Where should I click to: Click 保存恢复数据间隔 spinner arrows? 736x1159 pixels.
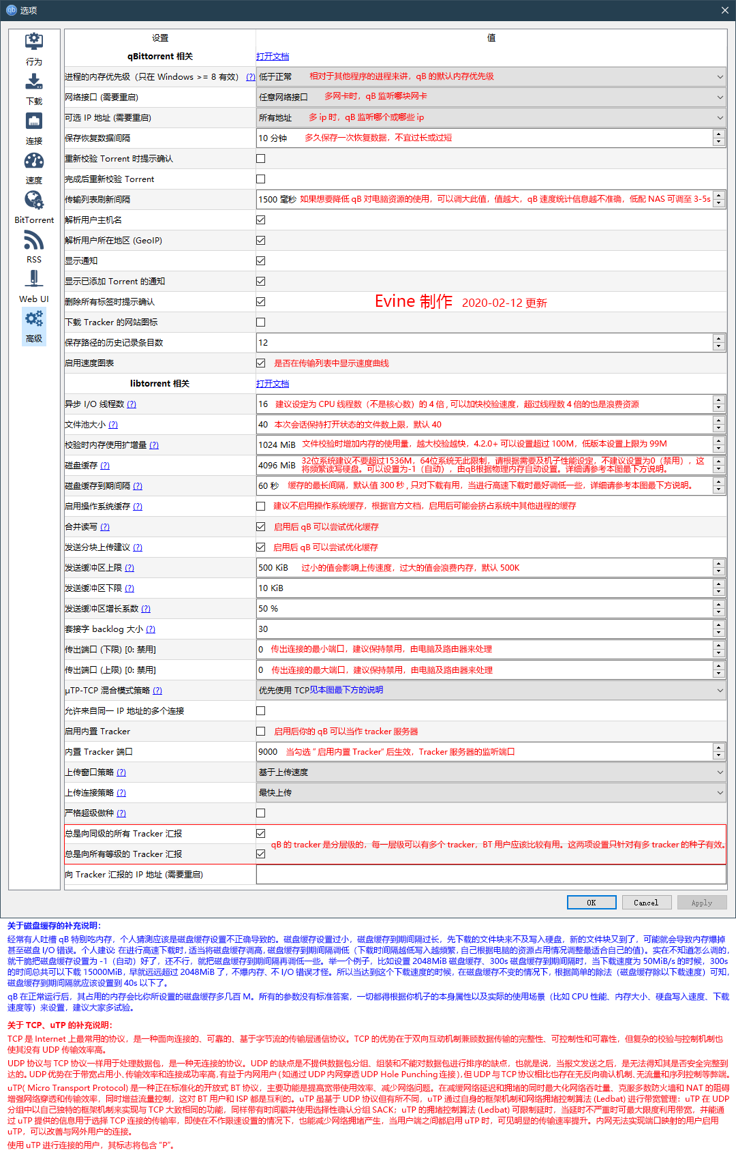(718, 138)
